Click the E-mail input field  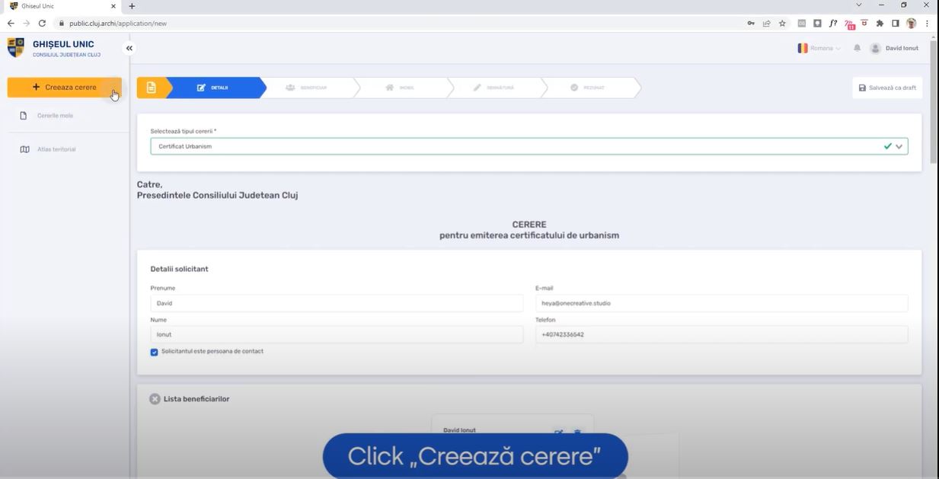click(722, 303)
